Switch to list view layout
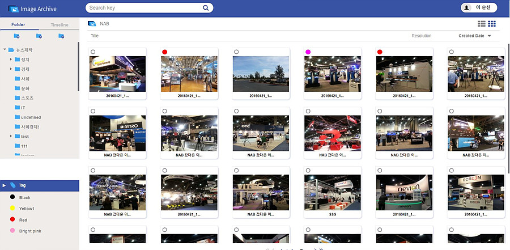 pos(481,24)
